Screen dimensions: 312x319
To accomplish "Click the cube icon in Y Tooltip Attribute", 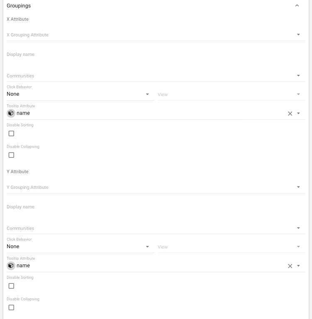I will tap(11, 266).
